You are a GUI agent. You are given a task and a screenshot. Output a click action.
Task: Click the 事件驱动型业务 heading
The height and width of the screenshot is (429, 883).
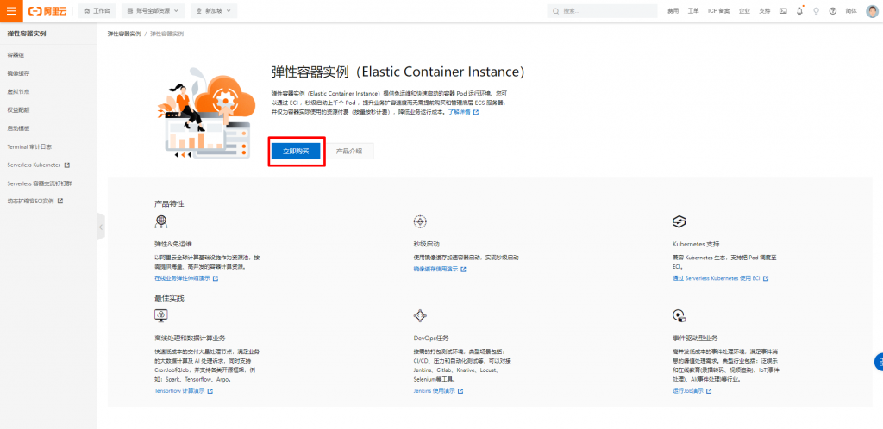pos(695,338)
